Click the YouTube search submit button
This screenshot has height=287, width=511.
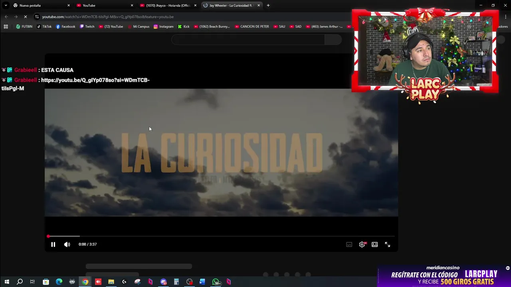click(x=333, y=39)
